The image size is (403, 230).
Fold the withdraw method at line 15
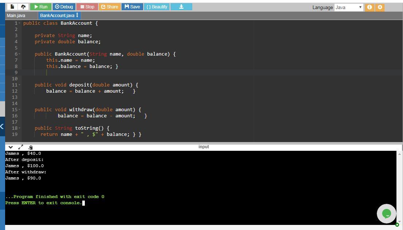tap(19, 109)
